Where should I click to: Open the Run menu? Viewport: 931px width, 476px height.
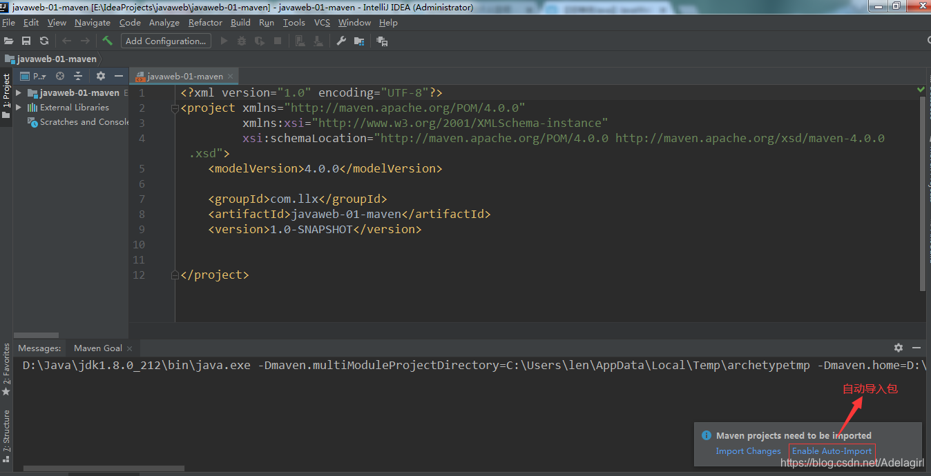coord(267,22)
